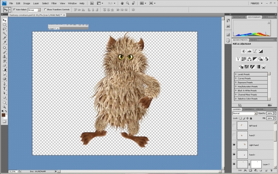
Task: Click the foreground color swatch
Action: click(3, 115)
